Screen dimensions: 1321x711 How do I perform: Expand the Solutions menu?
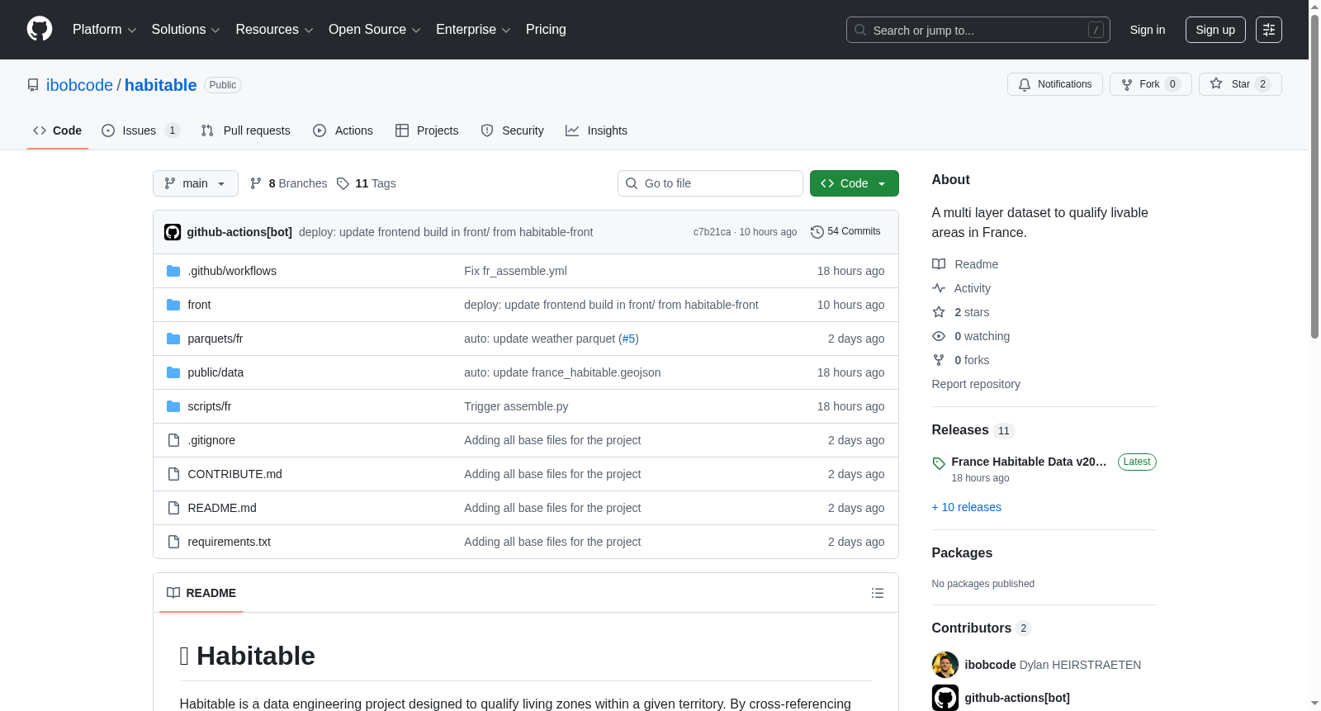[186, 30]
